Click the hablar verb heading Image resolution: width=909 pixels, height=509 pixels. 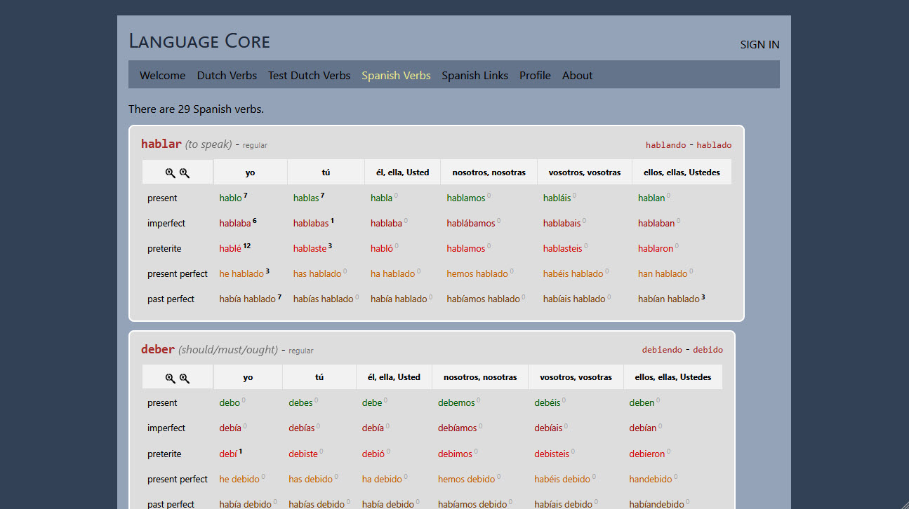tap(161, 143)
